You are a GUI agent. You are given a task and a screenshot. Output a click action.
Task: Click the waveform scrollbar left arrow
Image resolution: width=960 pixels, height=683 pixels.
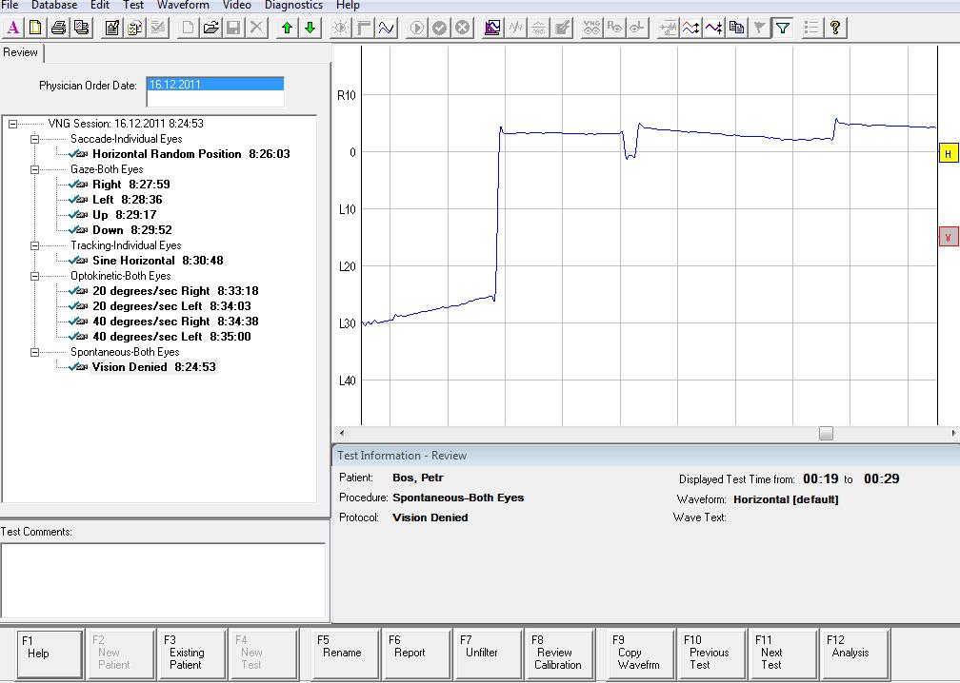click(342, 433)
